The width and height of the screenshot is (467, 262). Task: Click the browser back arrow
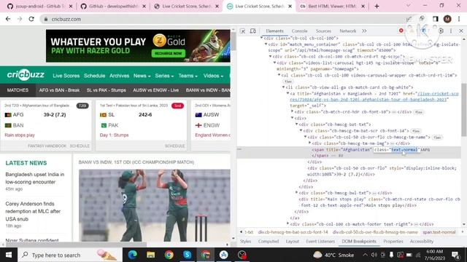[x=8, y=19]
